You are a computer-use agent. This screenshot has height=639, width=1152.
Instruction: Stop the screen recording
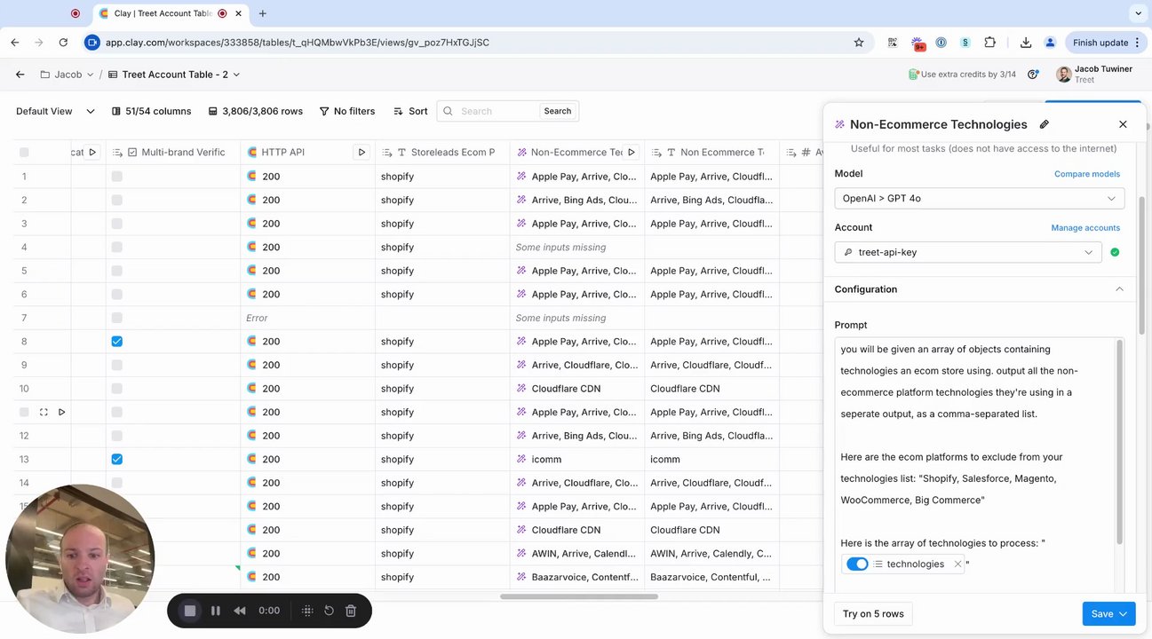click(190, 611)
